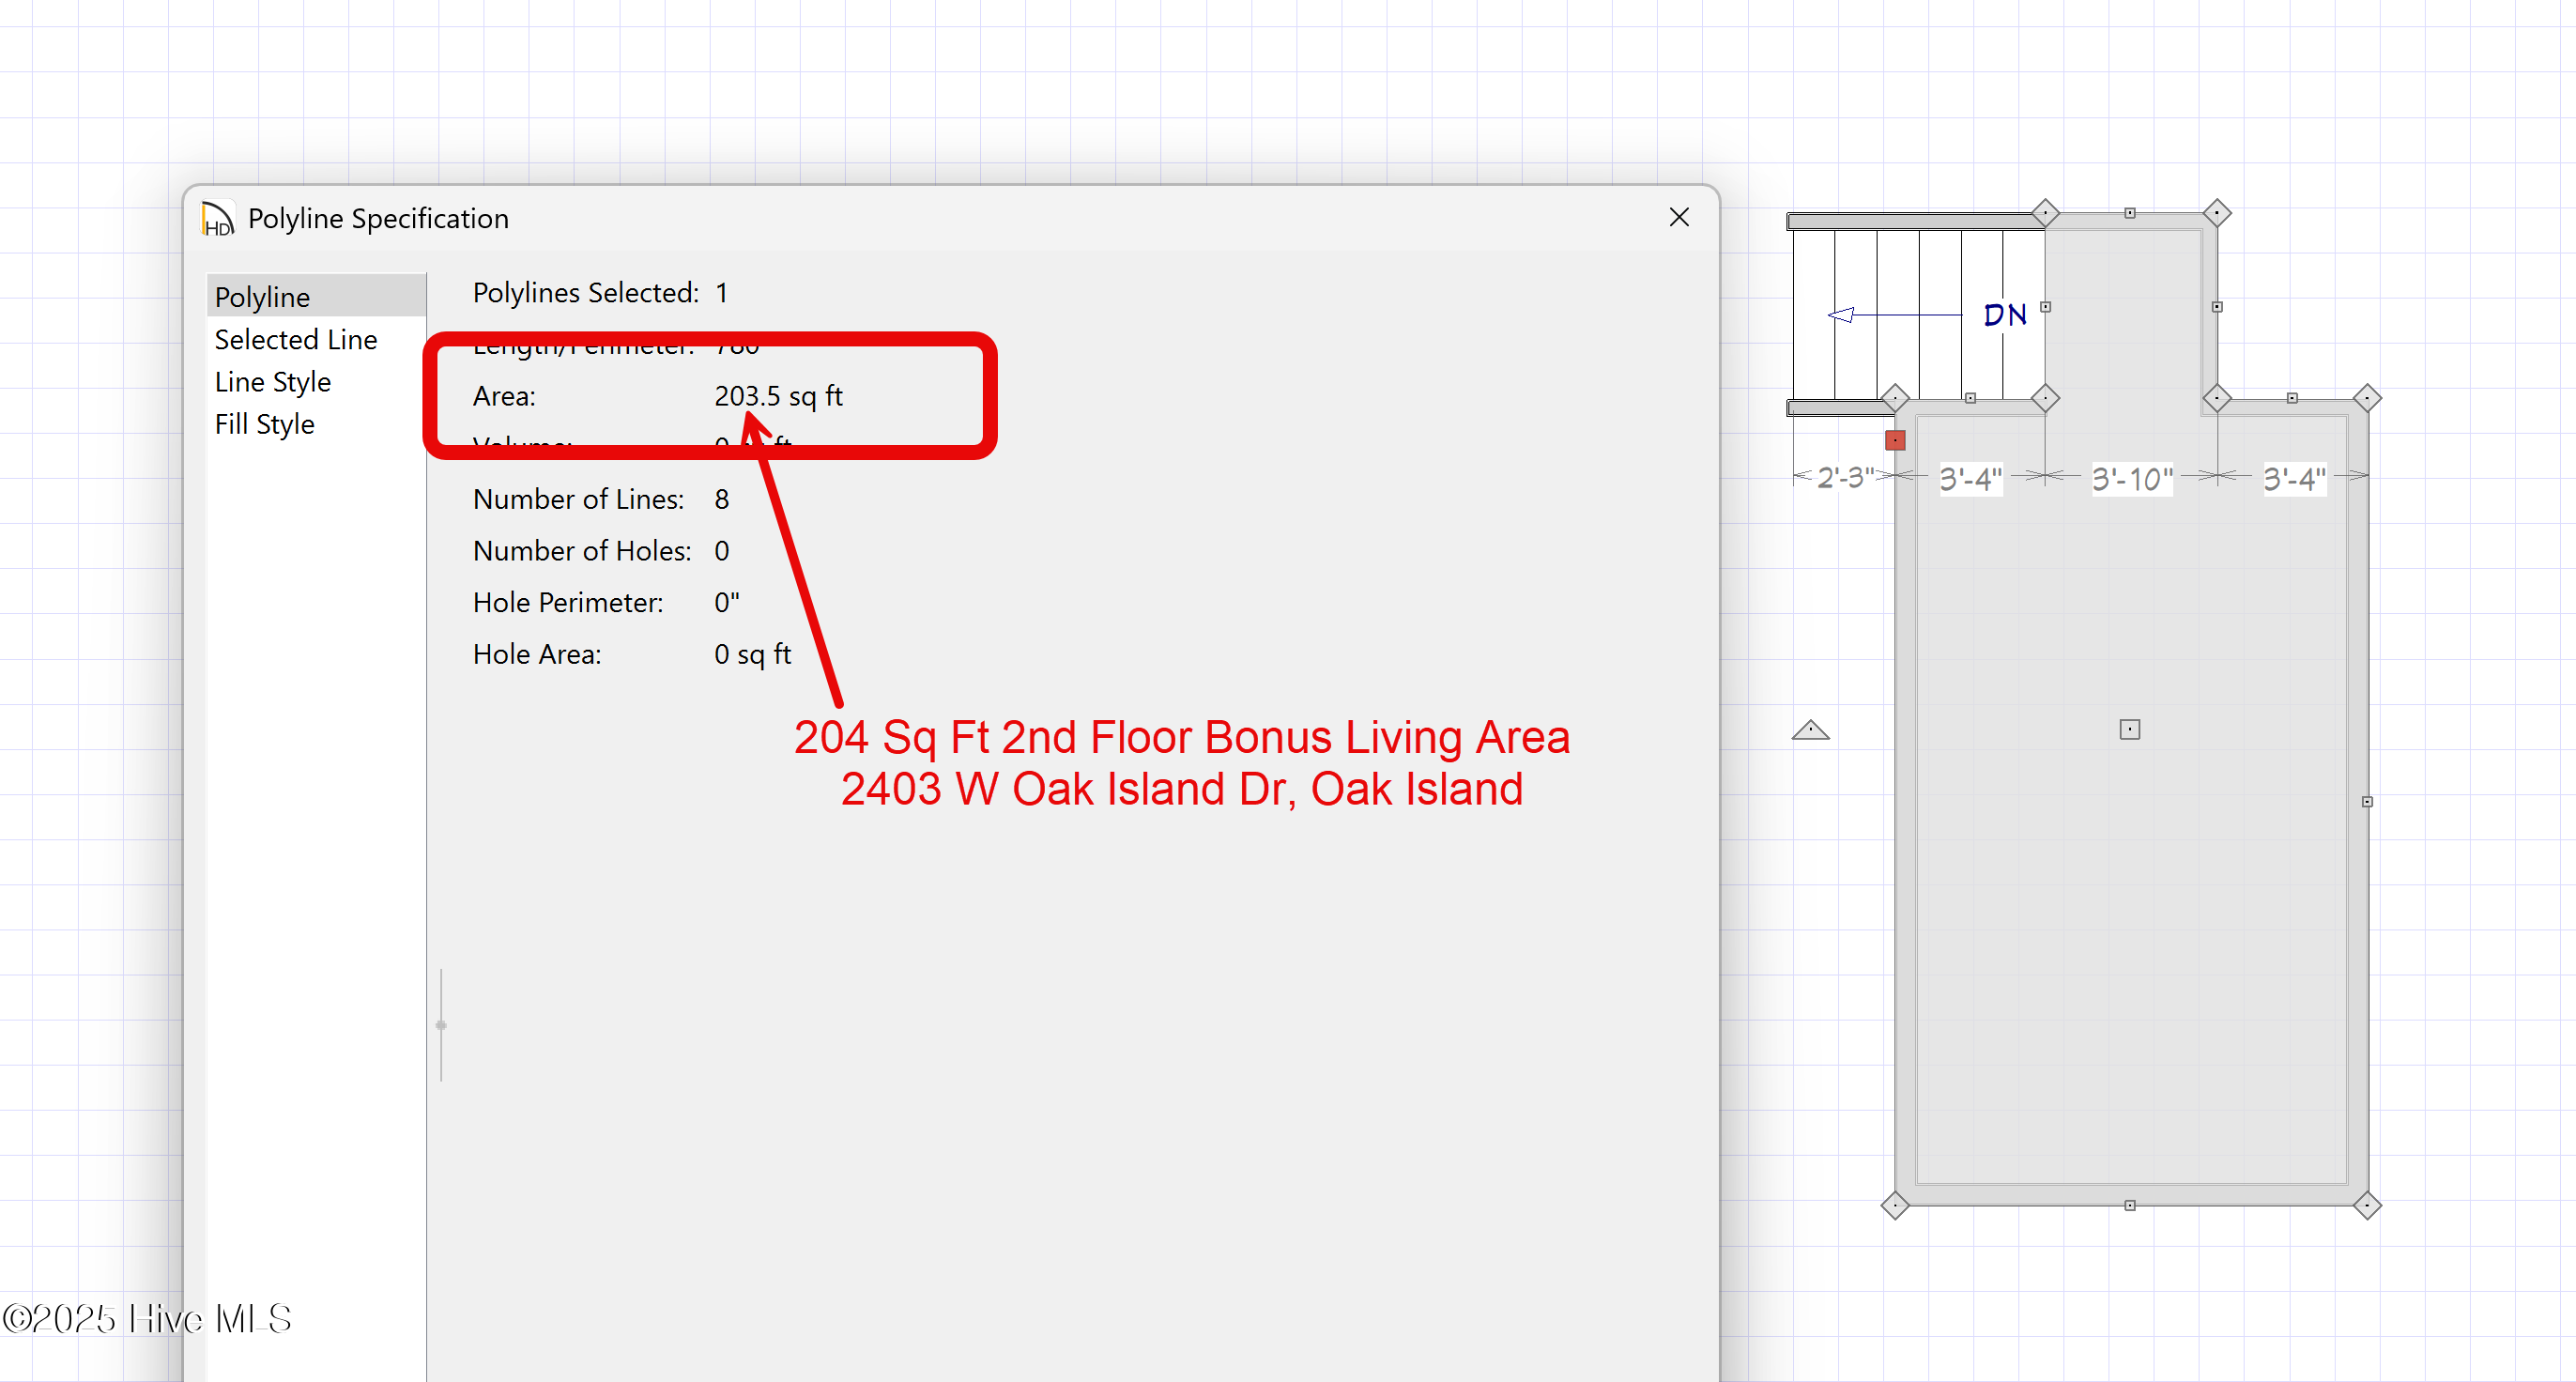Click the DN staircase label
Image resolution: width=2576 pixels, height=1382 pixels.
(x=2004, y=315)
